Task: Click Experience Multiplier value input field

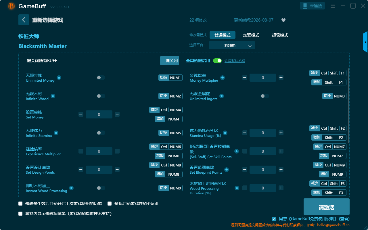Action: [x=99, y=151]
